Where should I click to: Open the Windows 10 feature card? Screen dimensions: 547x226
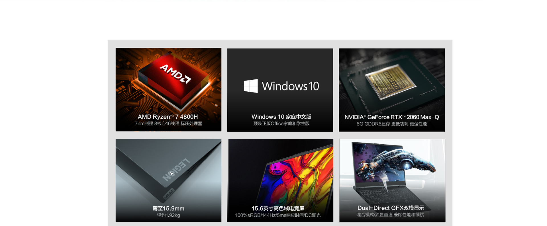click(280, 90)
